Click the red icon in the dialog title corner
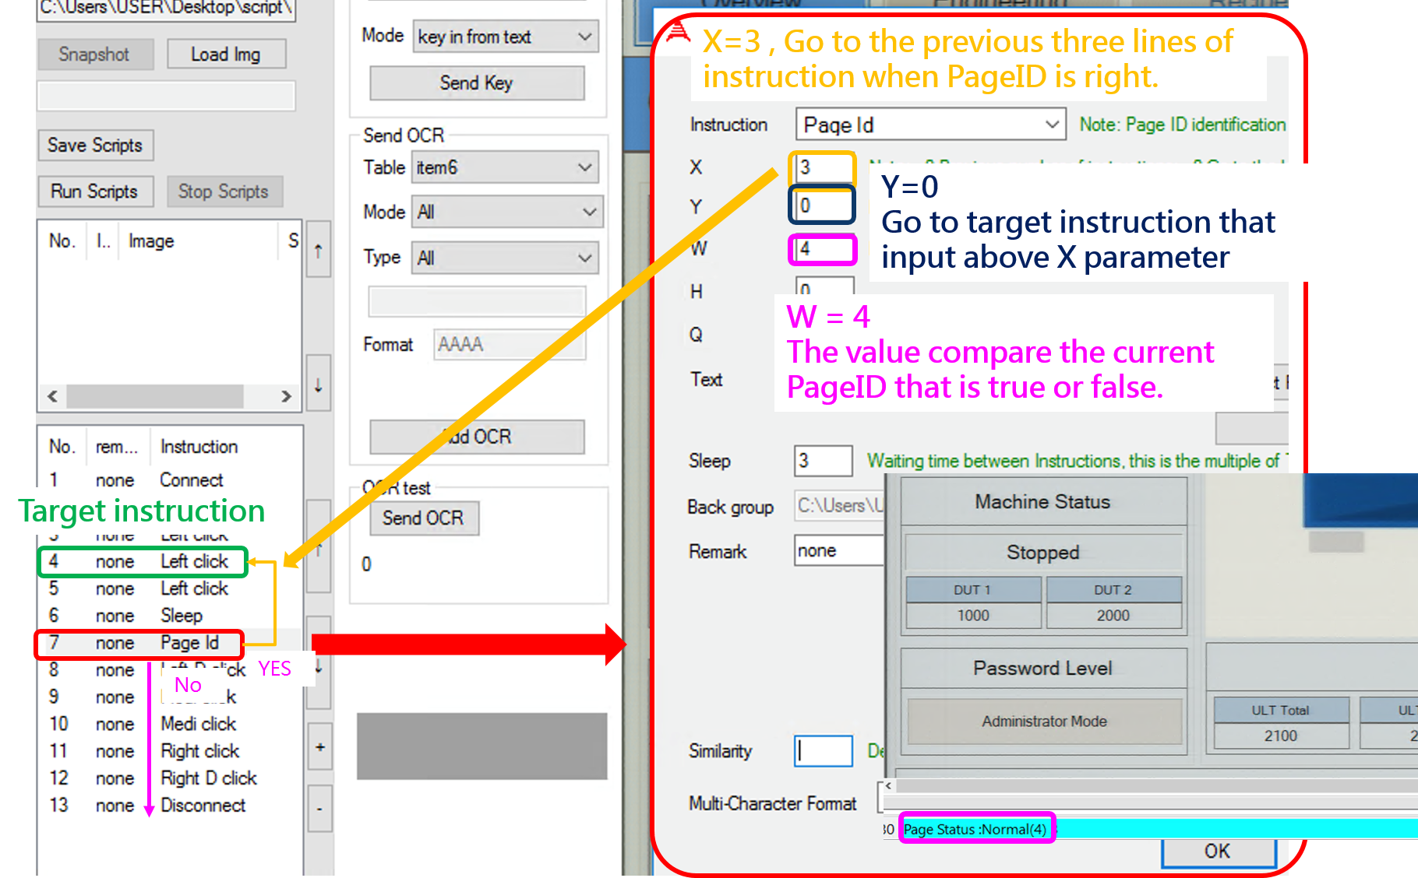This screenshot has height=878, width=1418. [678, 32]
